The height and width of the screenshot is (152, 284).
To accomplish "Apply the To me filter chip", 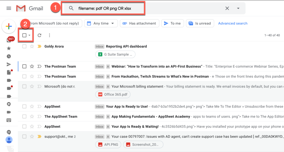I will pos(172,23).
